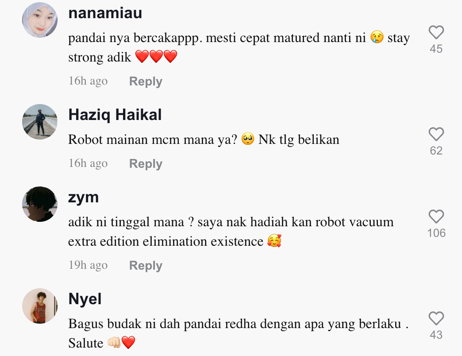Tap the heart icon on Haziq Haikal's comment
The width and height of the screenshot is (462, 356).
click(x=436, y=134)
